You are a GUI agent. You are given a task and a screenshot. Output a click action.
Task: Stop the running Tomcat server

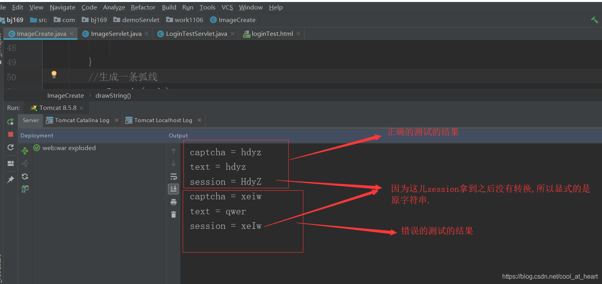(x=11, y=134)
